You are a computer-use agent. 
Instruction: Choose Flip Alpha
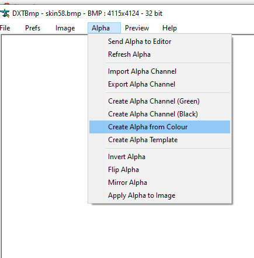tap(159, 170)
